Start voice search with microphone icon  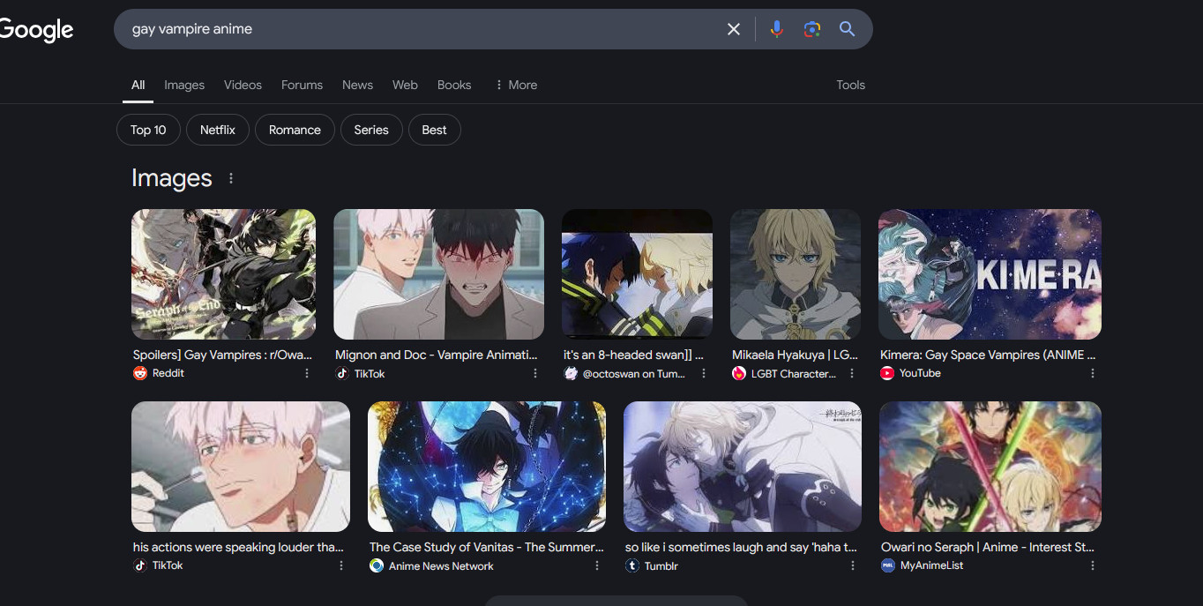coord(776,29)
